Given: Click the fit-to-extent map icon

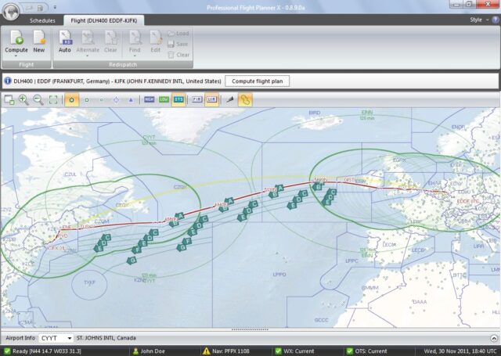Looking at the screenshot, I should click(53, 99).
